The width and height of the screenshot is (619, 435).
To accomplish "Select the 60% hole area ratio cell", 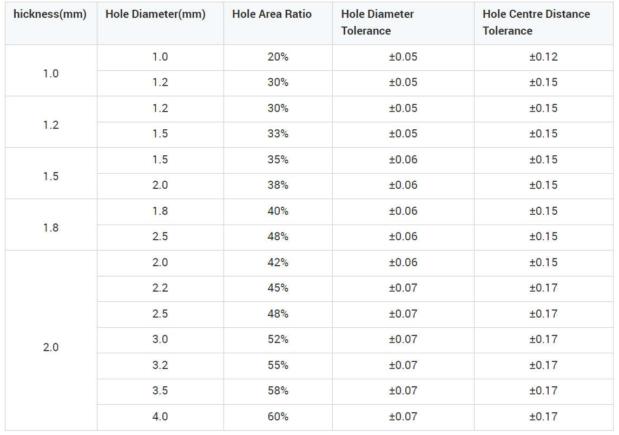I will (278, 417).
